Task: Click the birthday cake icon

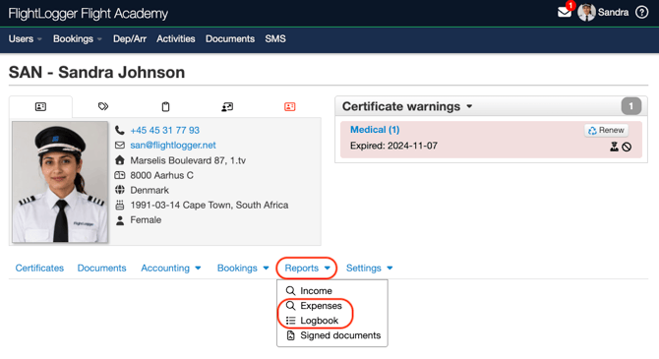Action: point(120,205)
